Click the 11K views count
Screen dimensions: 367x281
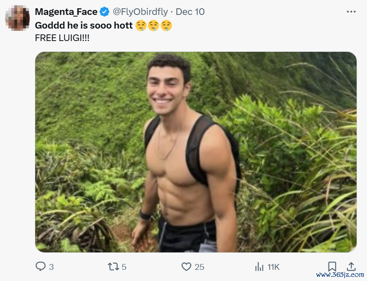pyautogui.click(x=273, y=267)
